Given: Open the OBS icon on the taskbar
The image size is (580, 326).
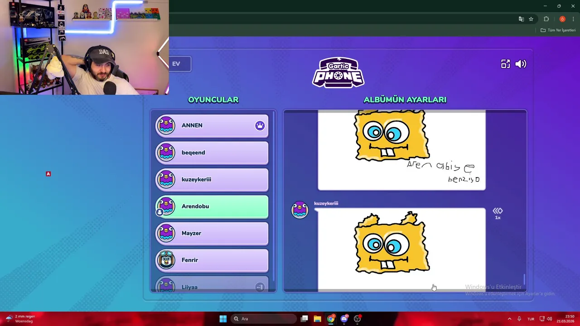Looking at the screenshot, I should 358,319.
